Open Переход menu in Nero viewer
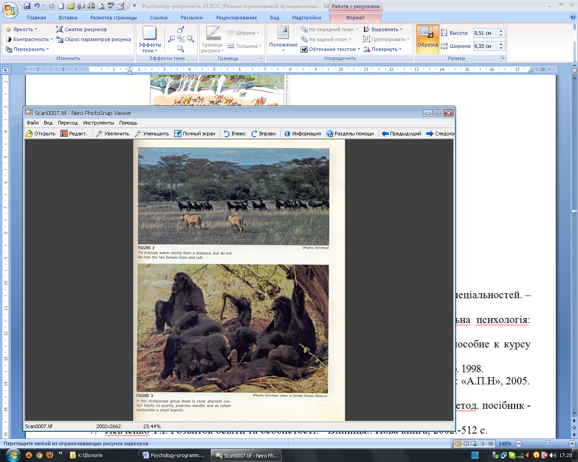 click(x=68, y=123)
